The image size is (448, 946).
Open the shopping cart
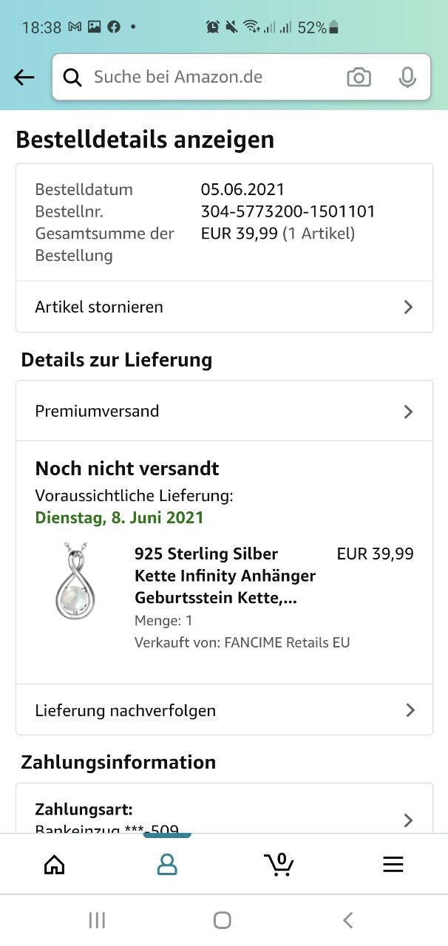pos(279,864)
